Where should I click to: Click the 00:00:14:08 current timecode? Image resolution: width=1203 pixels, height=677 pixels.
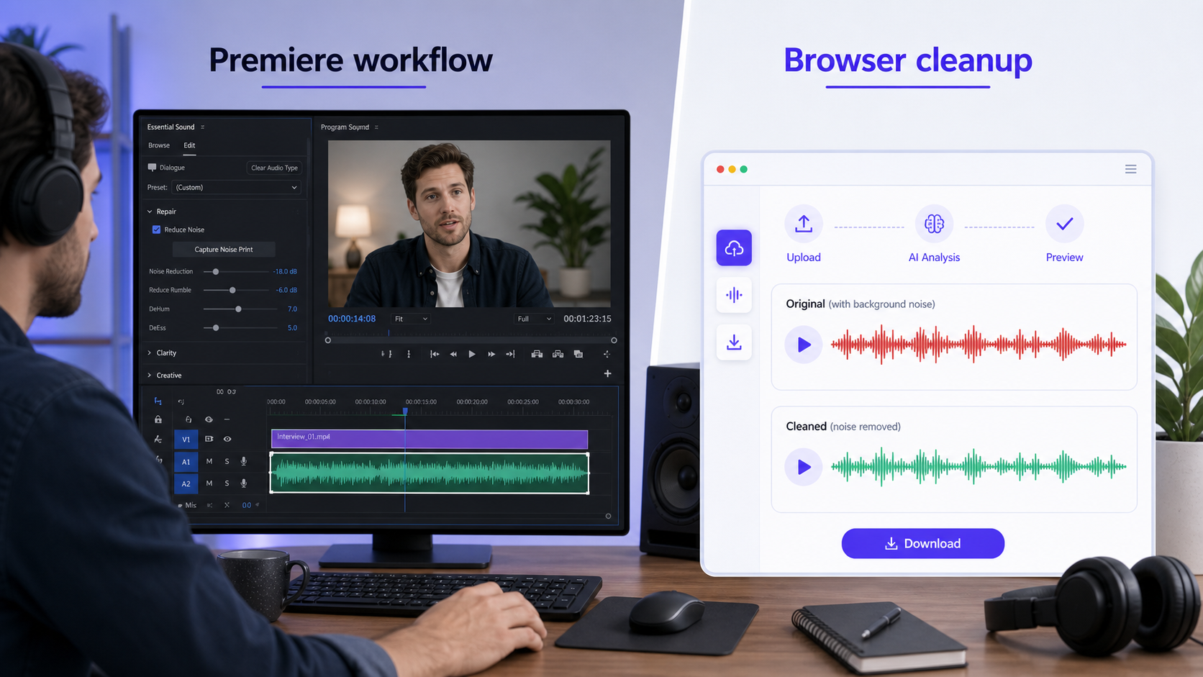click(352, 319)
